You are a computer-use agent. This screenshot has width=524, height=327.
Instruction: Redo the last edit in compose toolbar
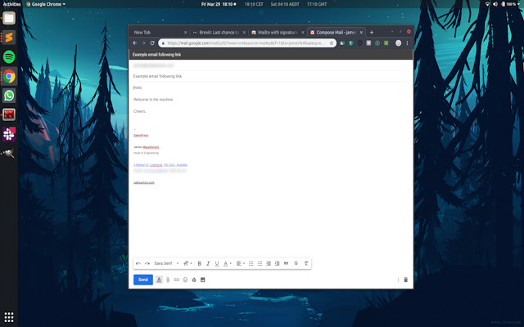[147, 263]
